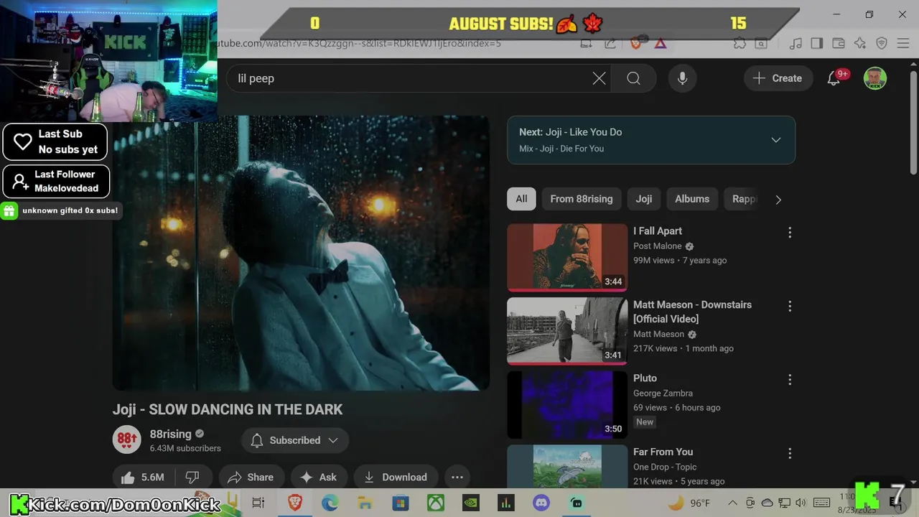Screen dimensions: 919x517
Task: Toggle the browser sidebar panel icon
Action: [816, 43]
